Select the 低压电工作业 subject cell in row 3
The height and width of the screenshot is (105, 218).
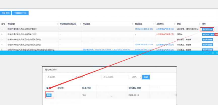point(24,39)
